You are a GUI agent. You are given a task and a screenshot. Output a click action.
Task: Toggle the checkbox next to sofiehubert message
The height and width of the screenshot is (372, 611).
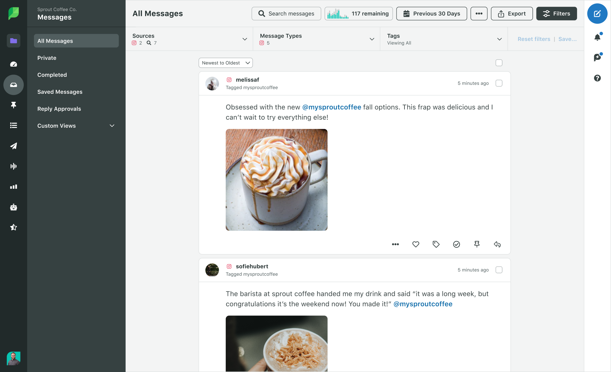point(499,270)
